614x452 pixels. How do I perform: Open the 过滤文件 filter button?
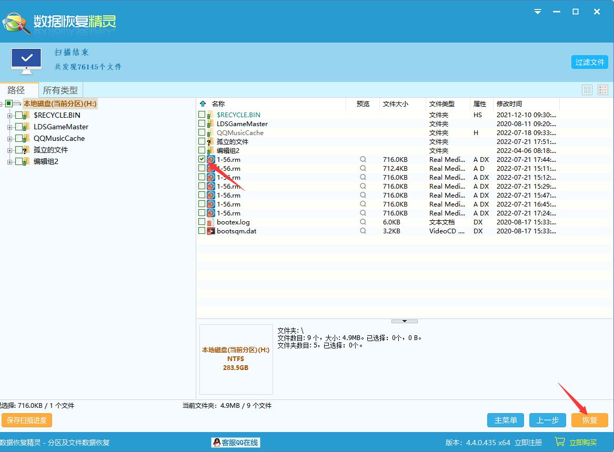(589, 62)
